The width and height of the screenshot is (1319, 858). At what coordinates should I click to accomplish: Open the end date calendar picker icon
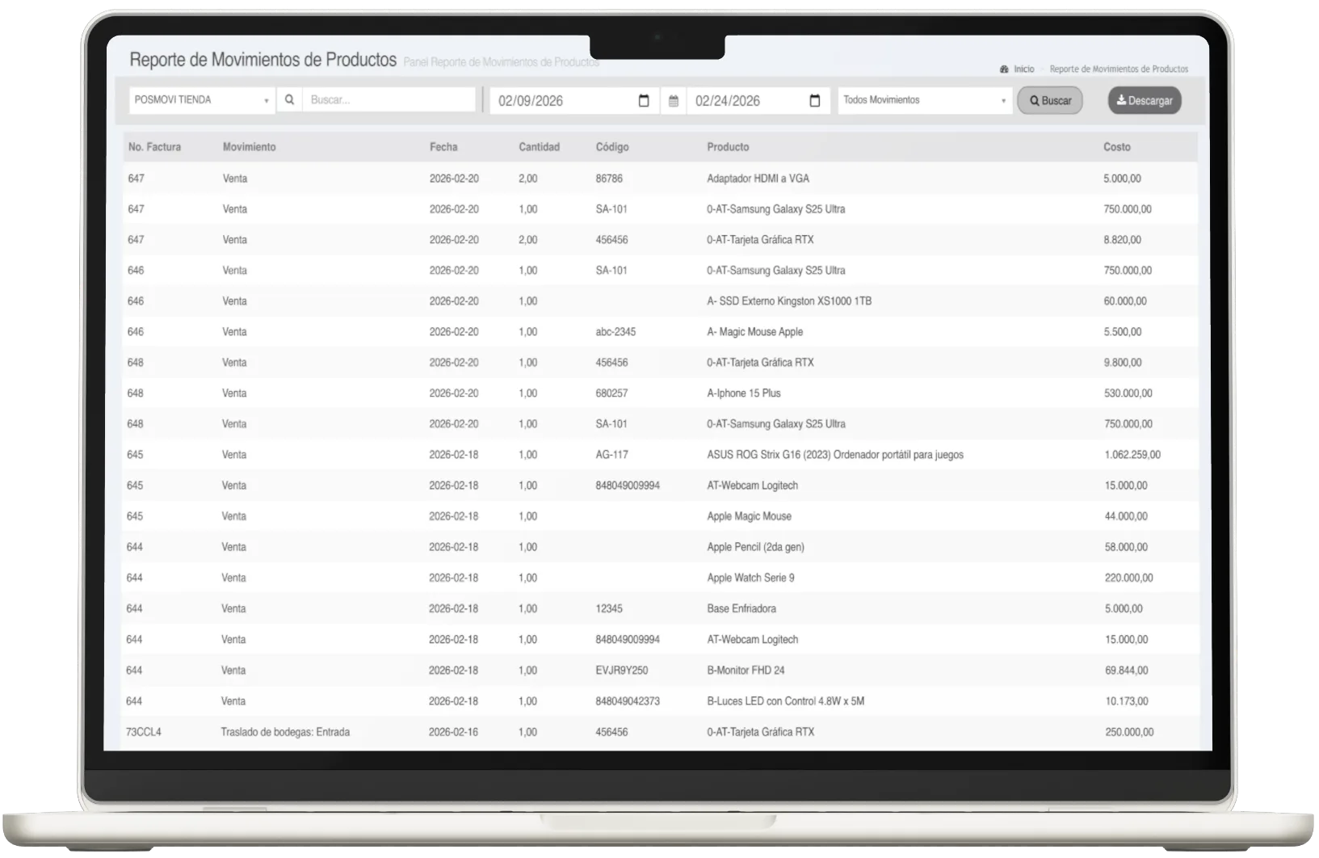tap(814, 101)
